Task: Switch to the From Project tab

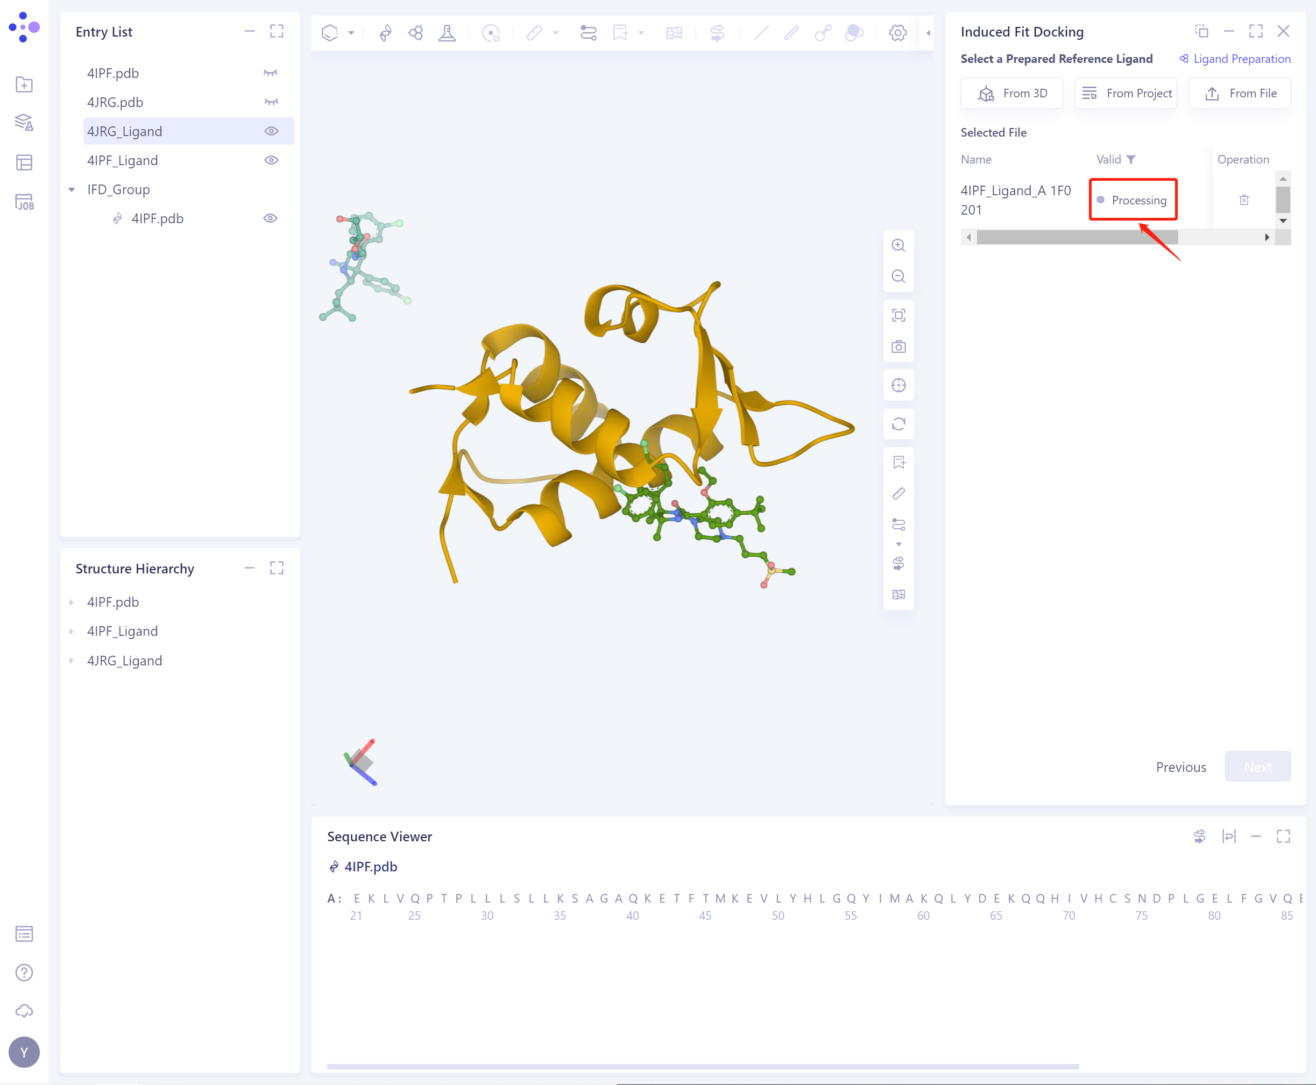Action: pos(1126,93)
